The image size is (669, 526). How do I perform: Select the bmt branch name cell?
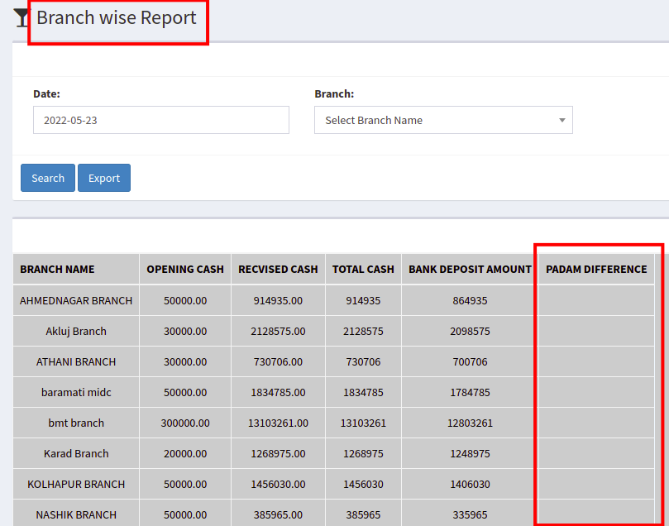click(76, 423)
